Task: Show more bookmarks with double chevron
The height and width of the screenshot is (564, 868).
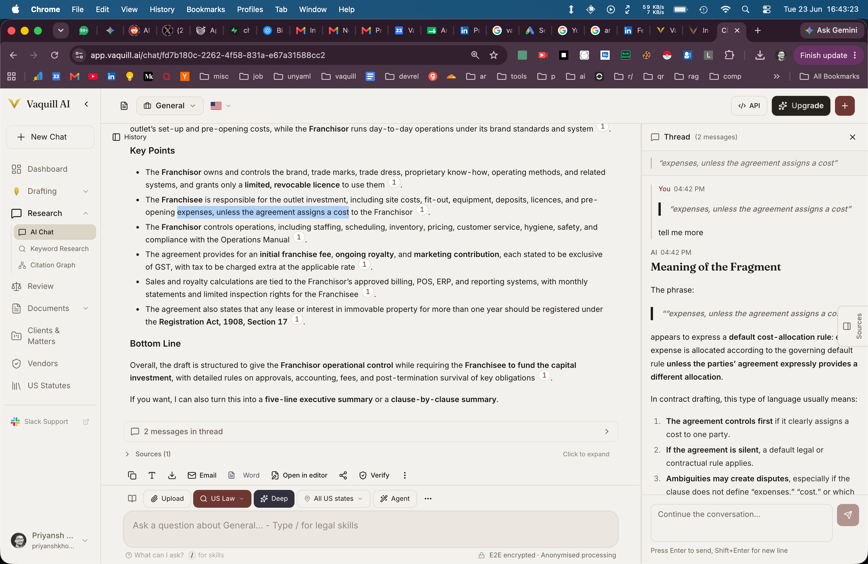Action: coord(776,76)
